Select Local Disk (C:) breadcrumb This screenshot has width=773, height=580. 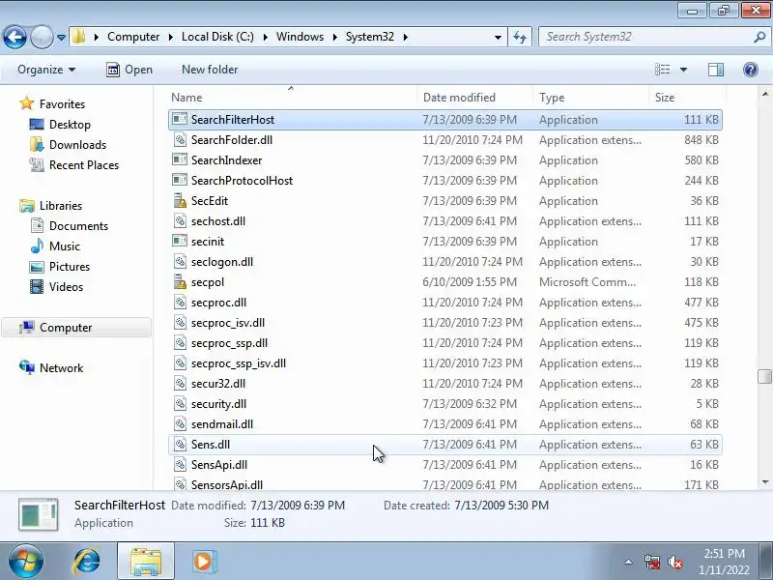(x=217, y=37)
